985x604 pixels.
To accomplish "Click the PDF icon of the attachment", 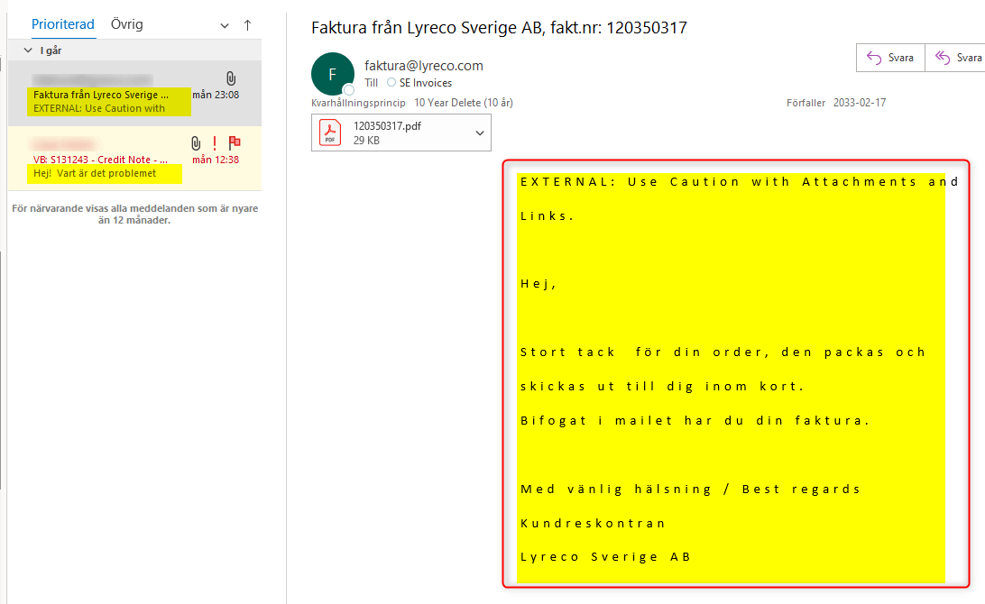I will 330,133.
